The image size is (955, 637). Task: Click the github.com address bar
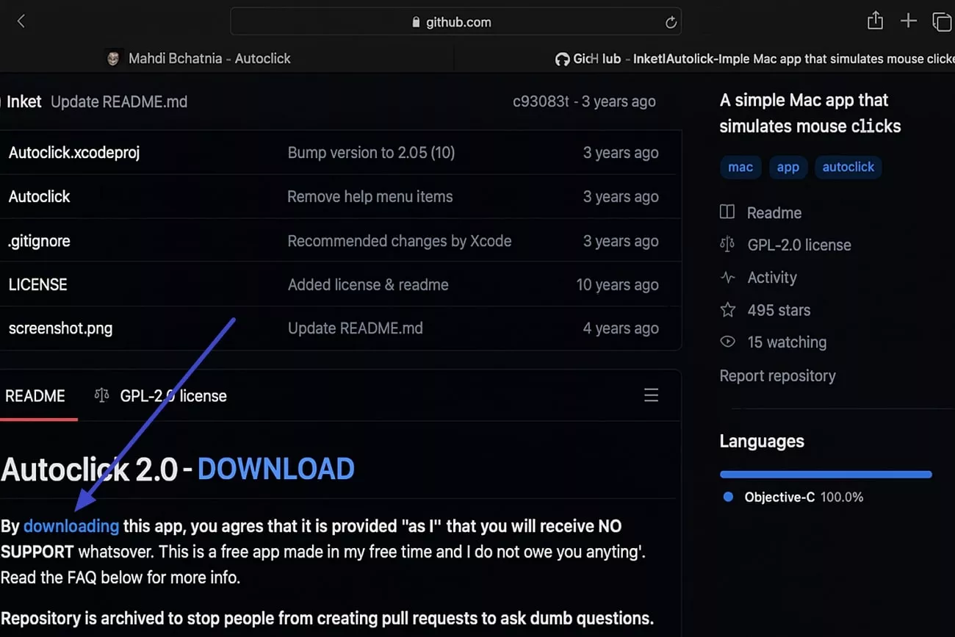coord(455,22)
